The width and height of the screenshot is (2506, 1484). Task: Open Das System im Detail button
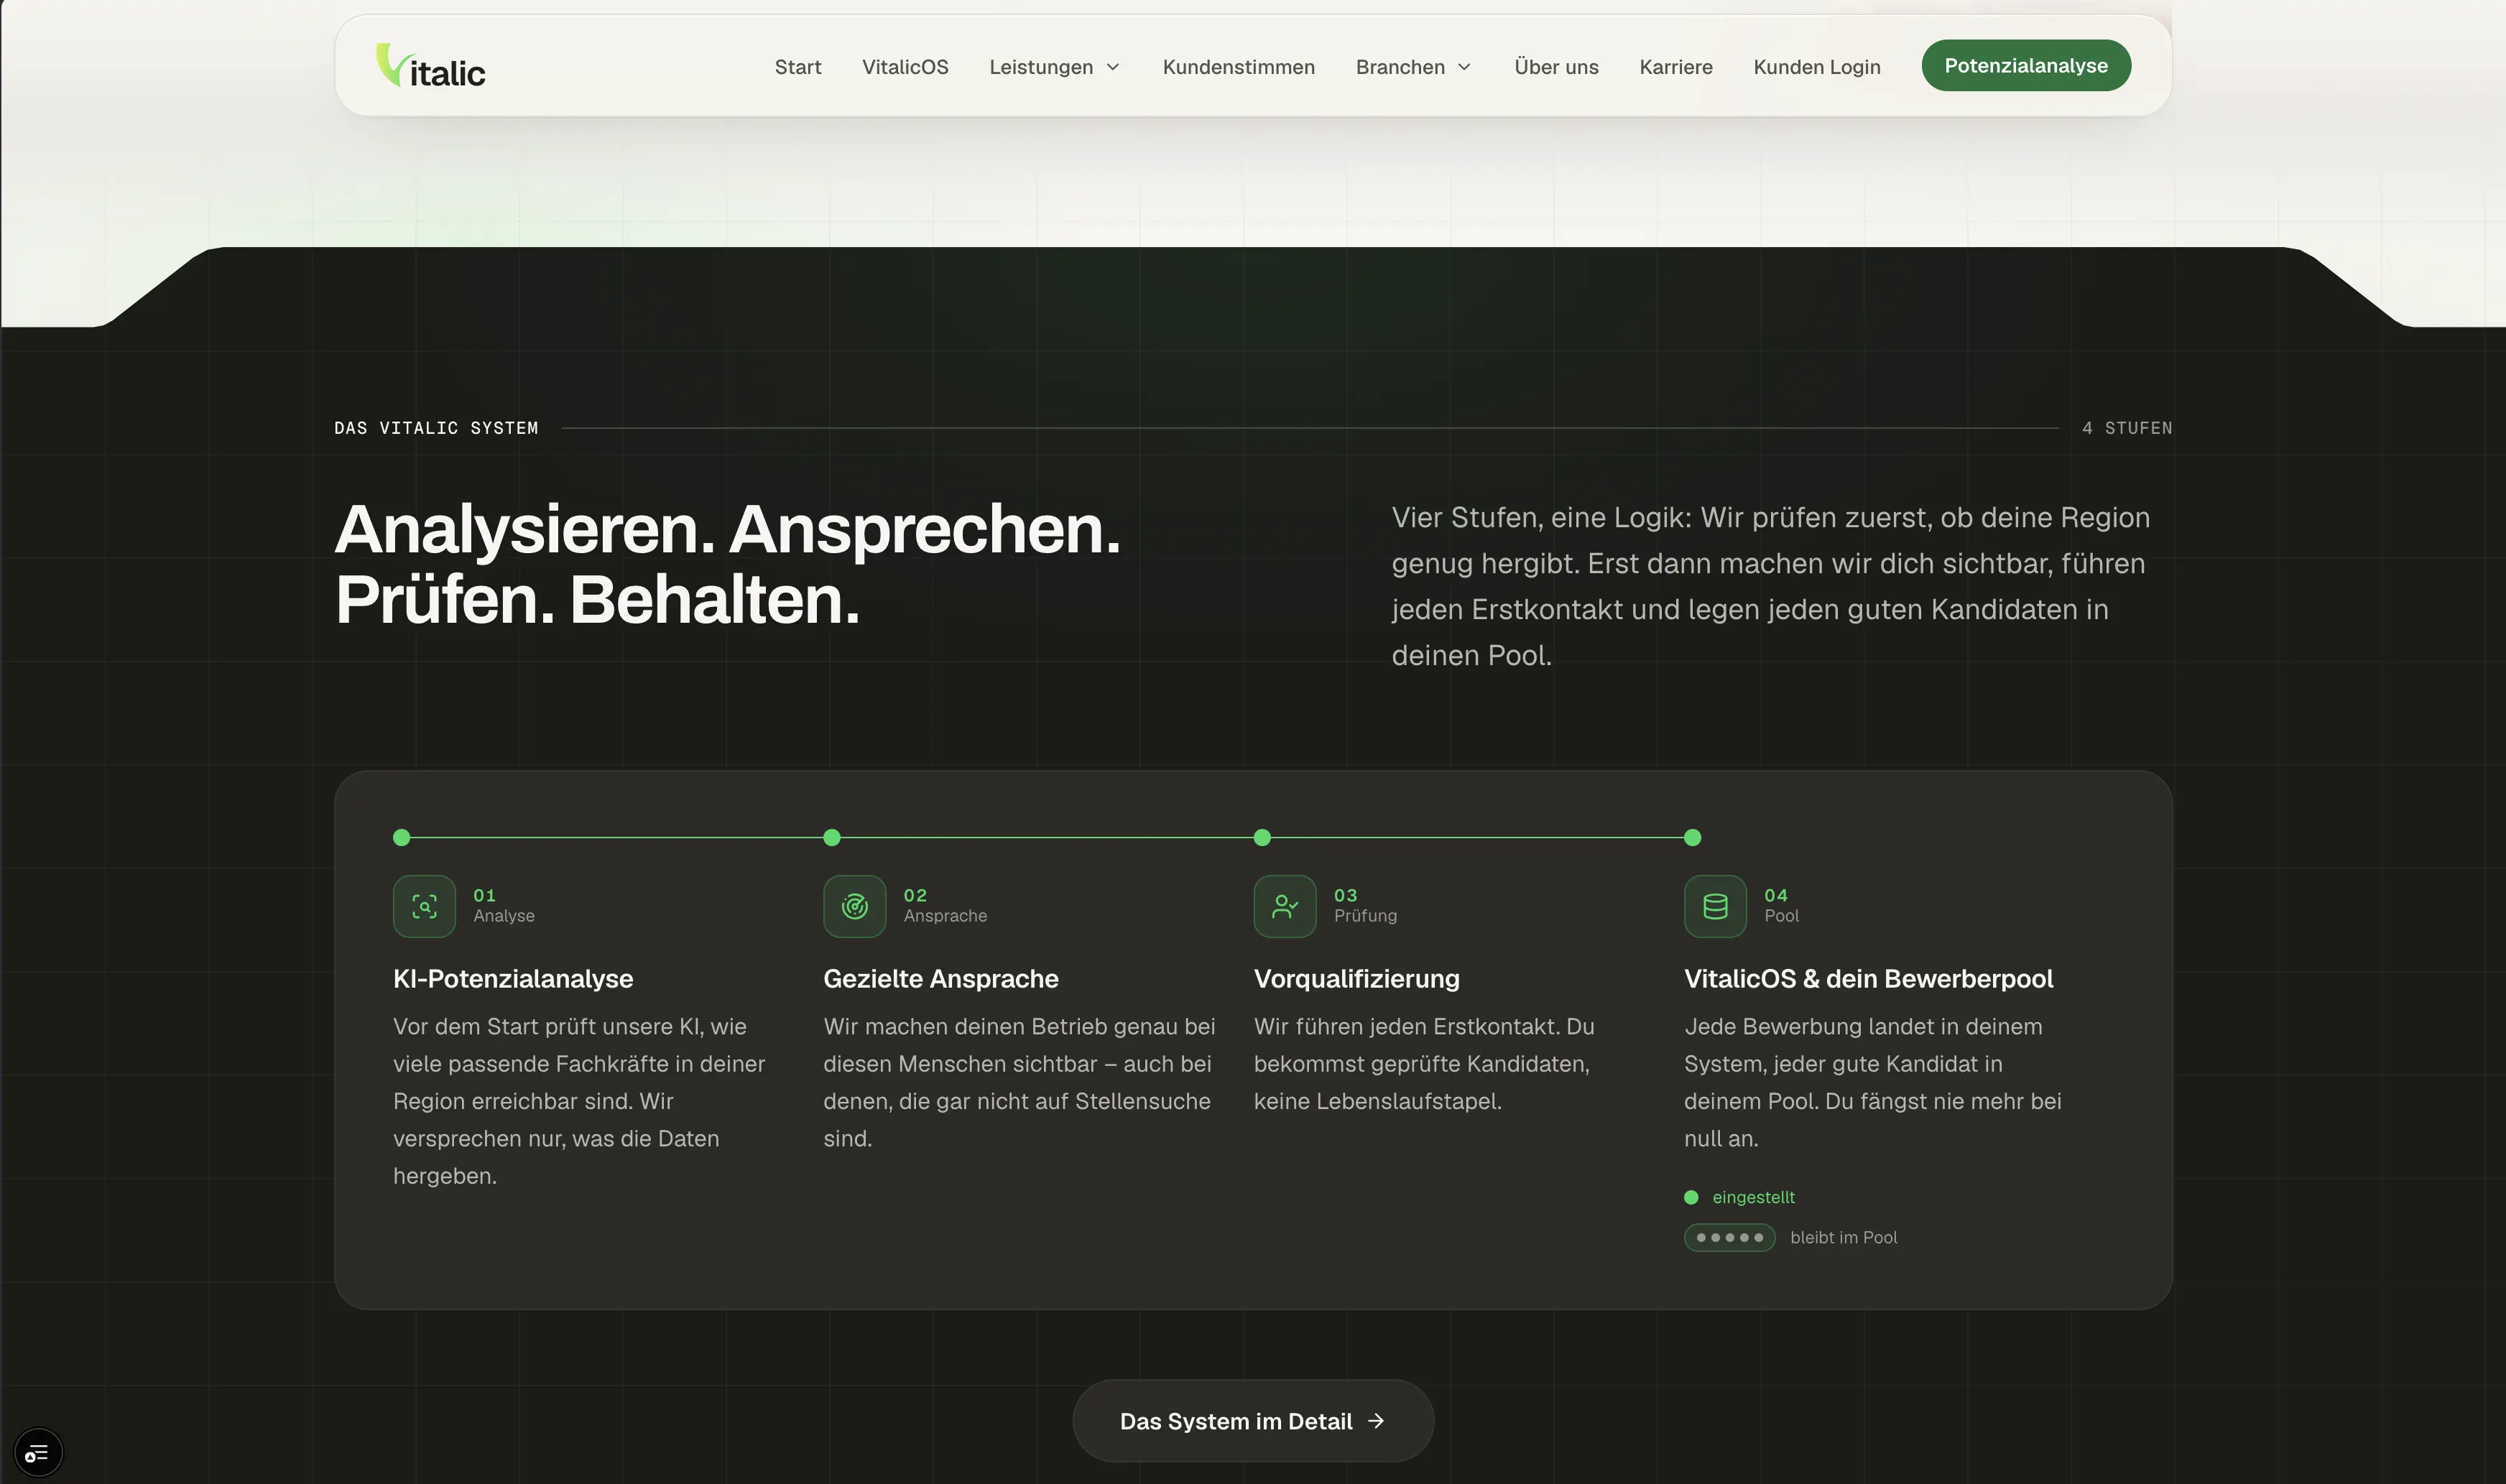1252,1421
